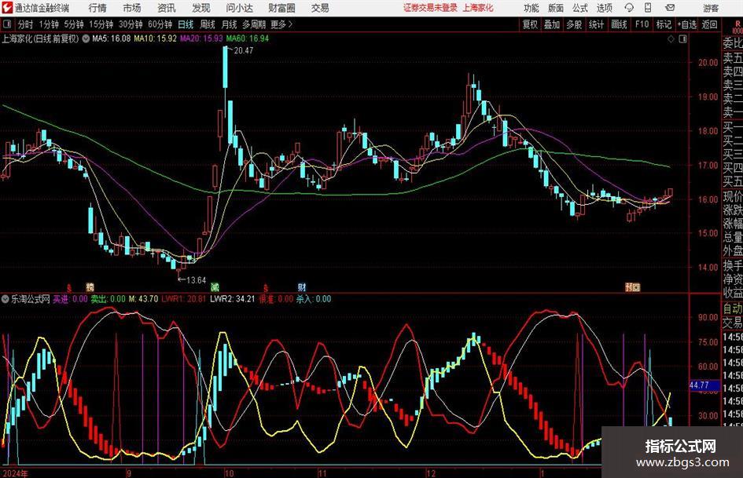This screenshot has height=478, width=743.
Task: Open the 市场 menu
Action: click(x=132, y=8)
